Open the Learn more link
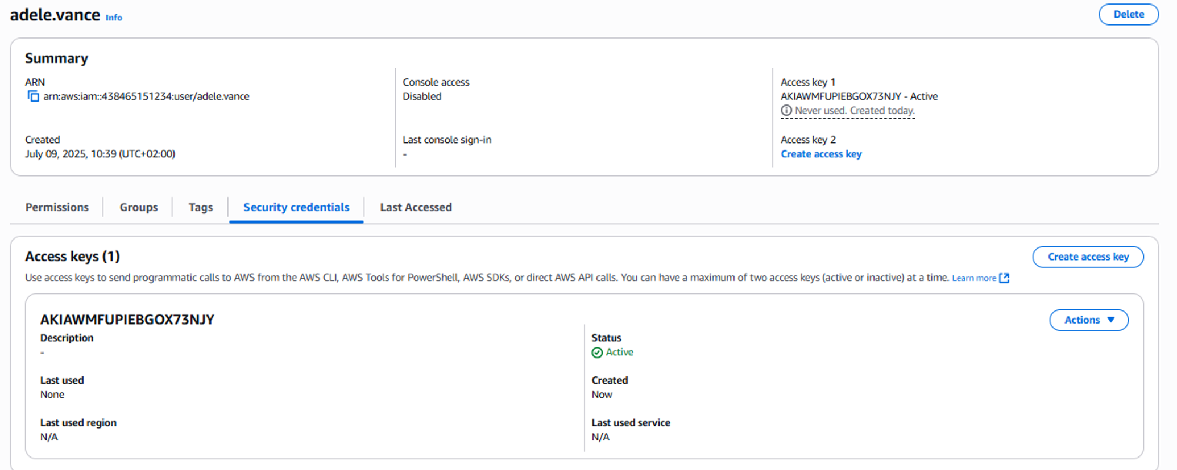 [x=973, y=278]
